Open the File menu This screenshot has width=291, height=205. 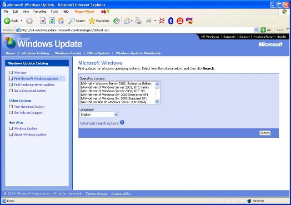point(6,11)
